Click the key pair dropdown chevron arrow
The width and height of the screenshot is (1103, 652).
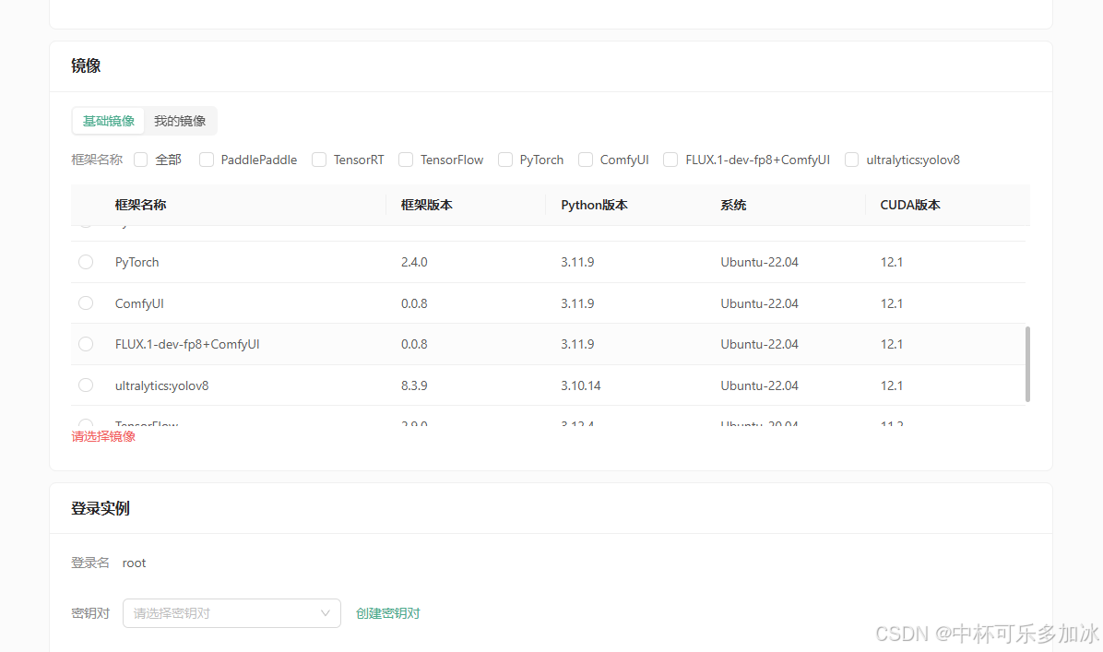[325, 613]
